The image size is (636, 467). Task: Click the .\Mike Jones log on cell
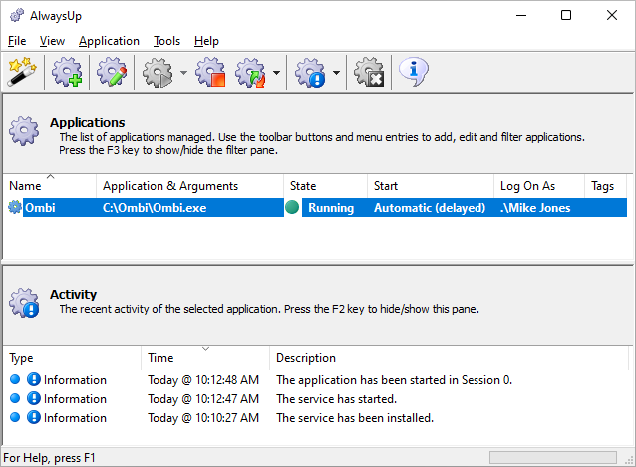[x=535, y=208]
